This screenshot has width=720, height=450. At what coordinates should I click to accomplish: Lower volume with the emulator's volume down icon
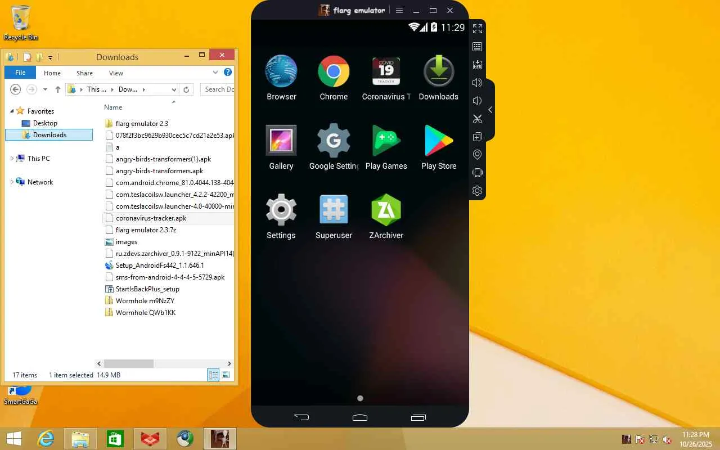tap(478, 101)
